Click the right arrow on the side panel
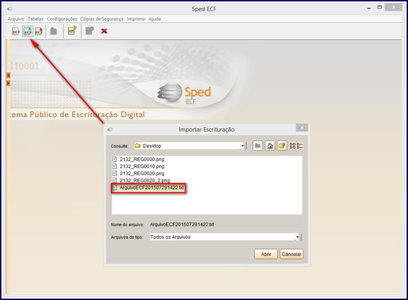Screen dimensions: 408x300 click(8, 83)
